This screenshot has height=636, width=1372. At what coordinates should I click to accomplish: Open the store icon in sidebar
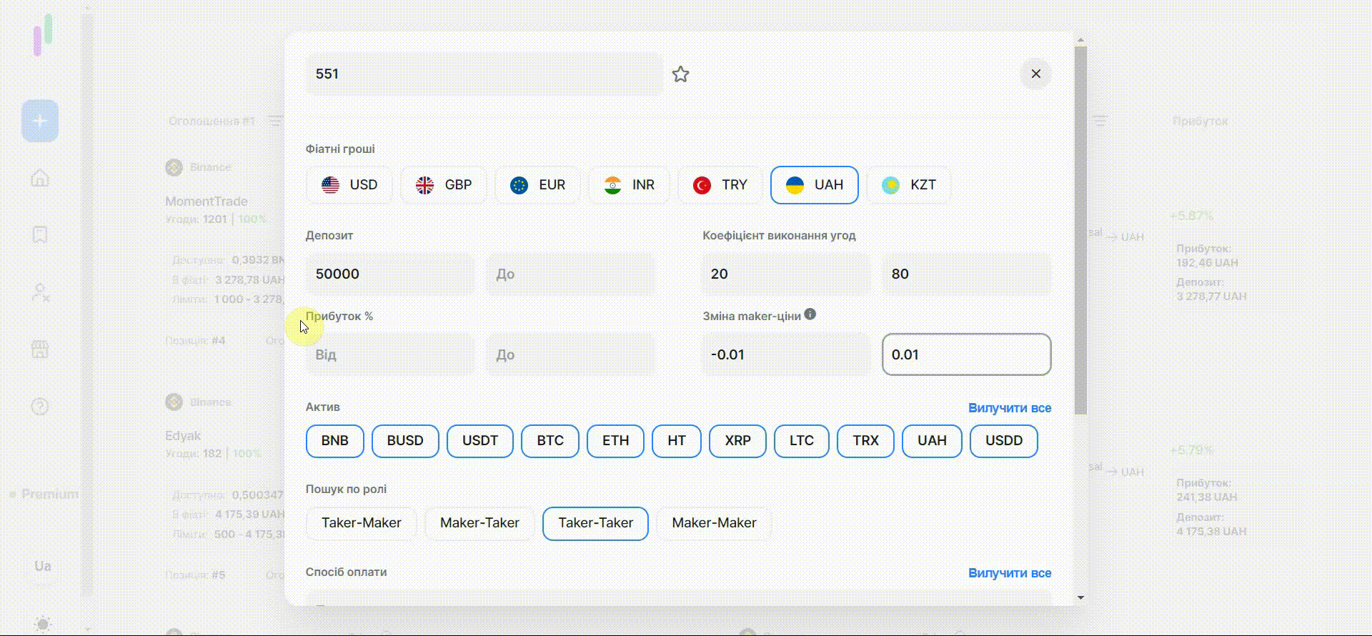(x=40, y=349)
